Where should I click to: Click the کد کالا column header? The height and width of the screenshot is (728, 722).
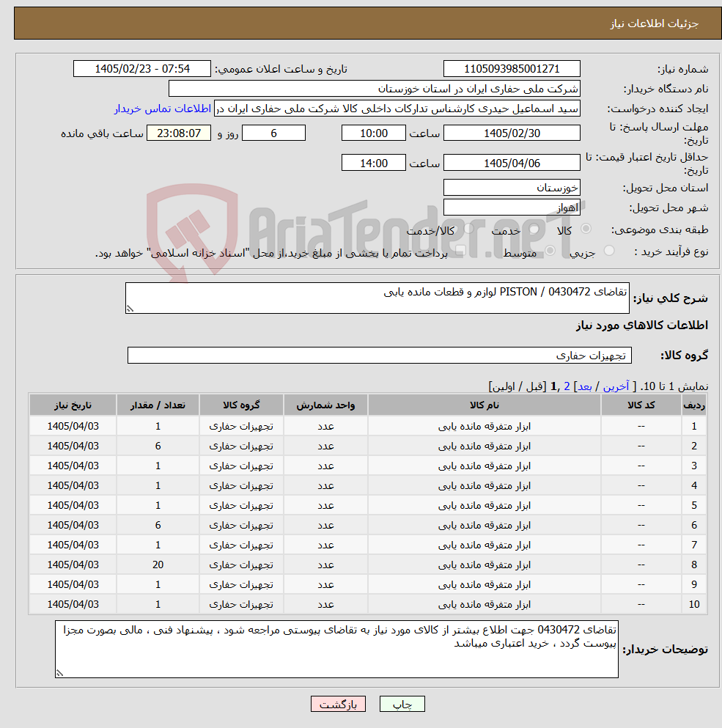coord(641,405)
